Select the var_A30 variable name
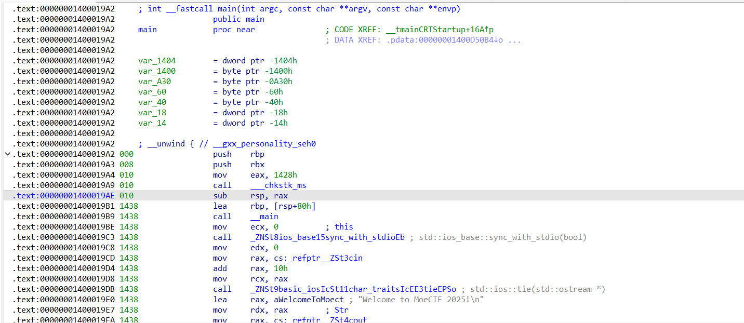Viewport: 744px width, 323px height. click(154, 82)
